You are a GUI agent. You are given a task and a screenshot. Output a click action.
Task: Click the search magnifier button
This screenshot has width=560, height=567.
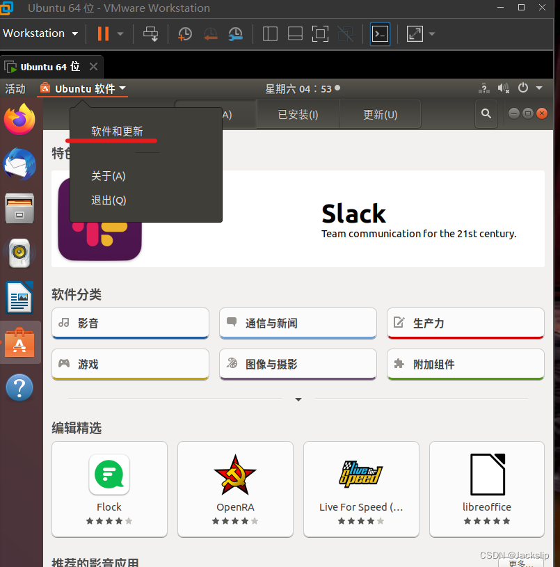(x=486, y=114)
